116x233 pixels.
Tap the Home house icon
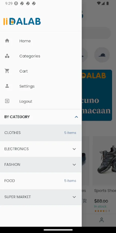coord(7,41)
